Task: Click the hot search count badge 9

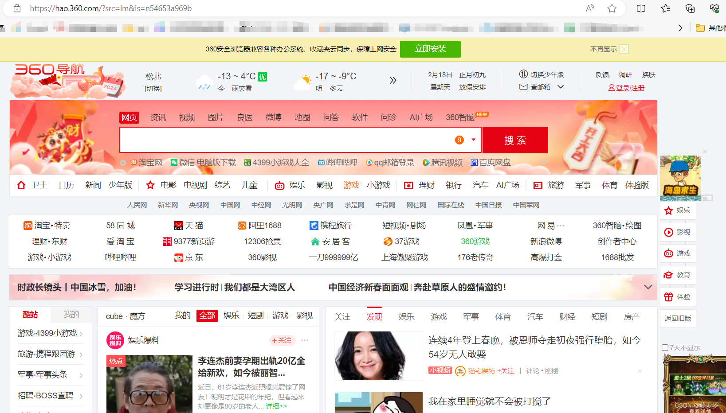Action: click(459, 140)
